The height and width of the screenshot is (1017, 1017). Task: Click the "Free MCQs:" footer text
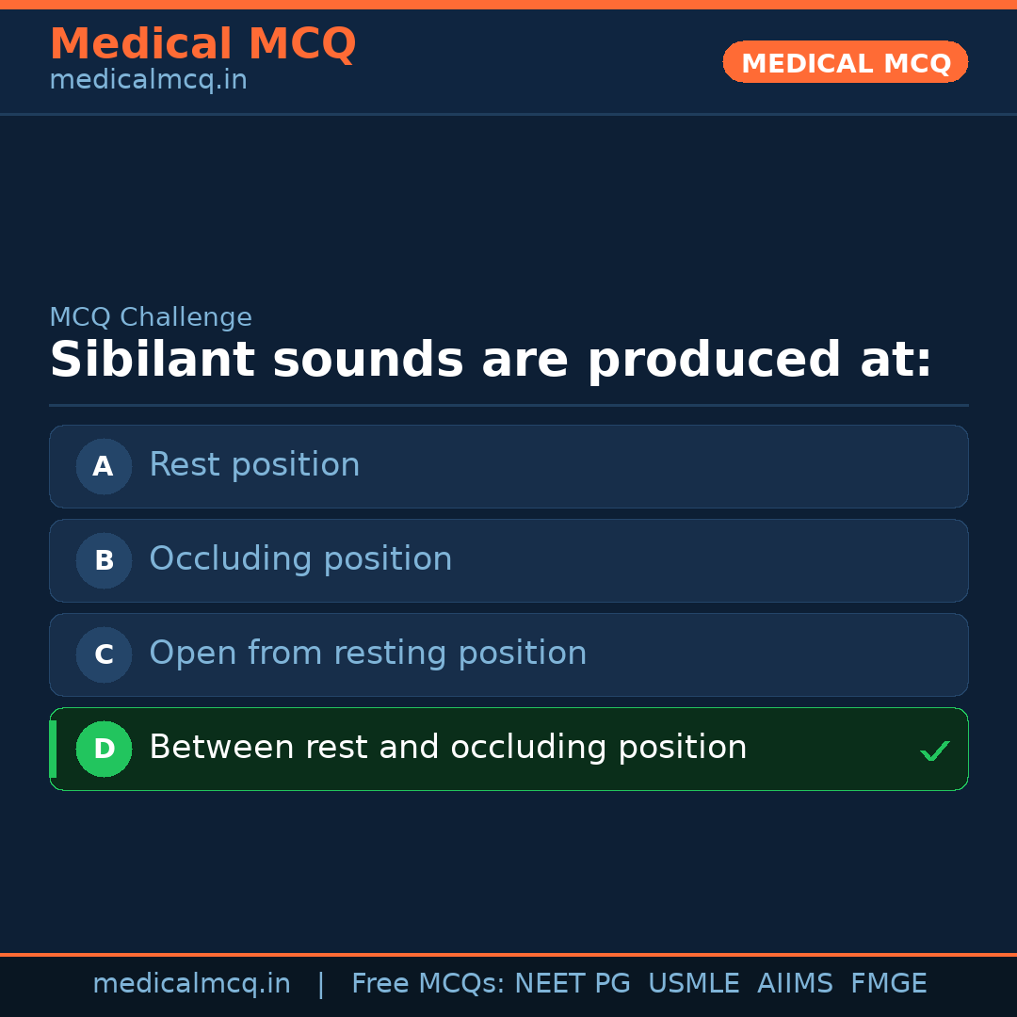pyautogui.click(x=428, y=984)
